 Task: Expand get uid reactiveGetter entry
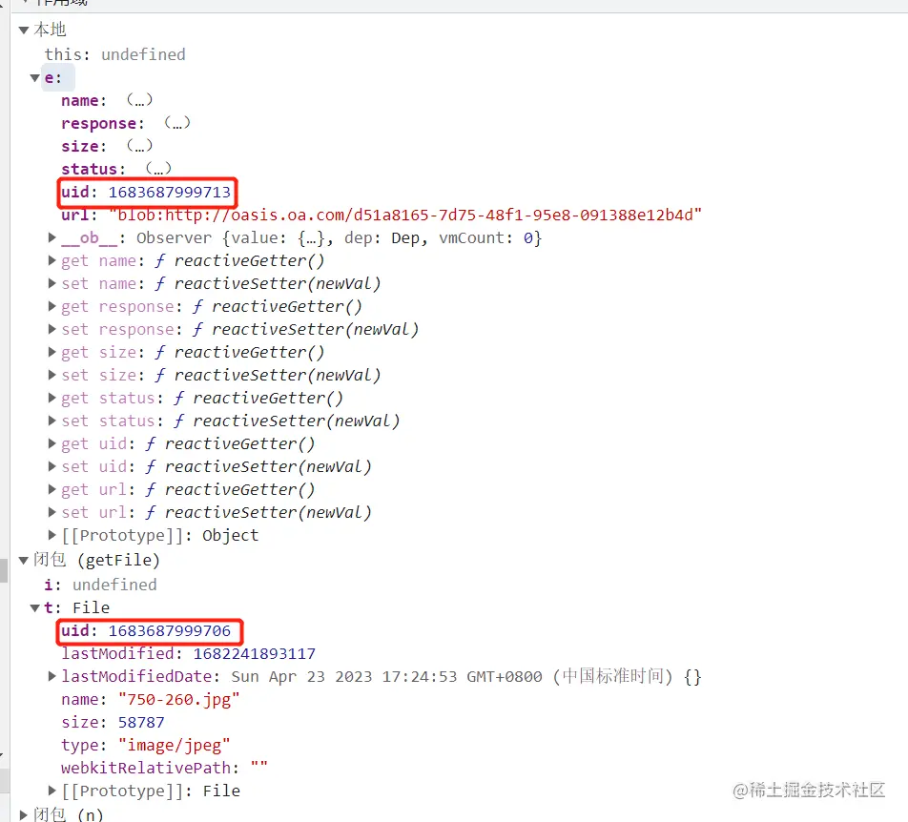coord(52,443)
